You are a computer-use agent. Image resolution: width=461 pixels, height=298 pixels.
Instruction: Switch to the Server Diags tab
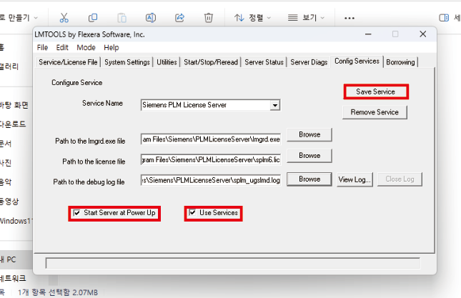coord(309,62)
